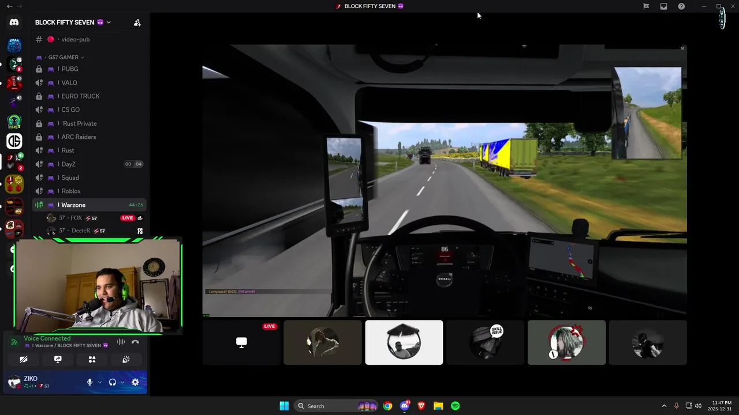
Task: Open Spotify from the taskbar
Action: click(455, 406)
